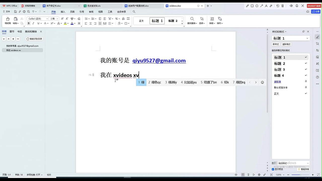Click the Clear formatting eraser icon
The image size is (322, 181).
79,19
